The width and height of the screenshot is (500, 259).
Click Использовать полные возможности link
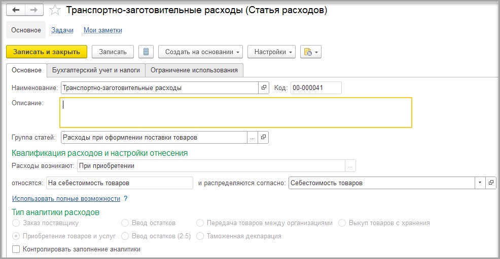66,198
